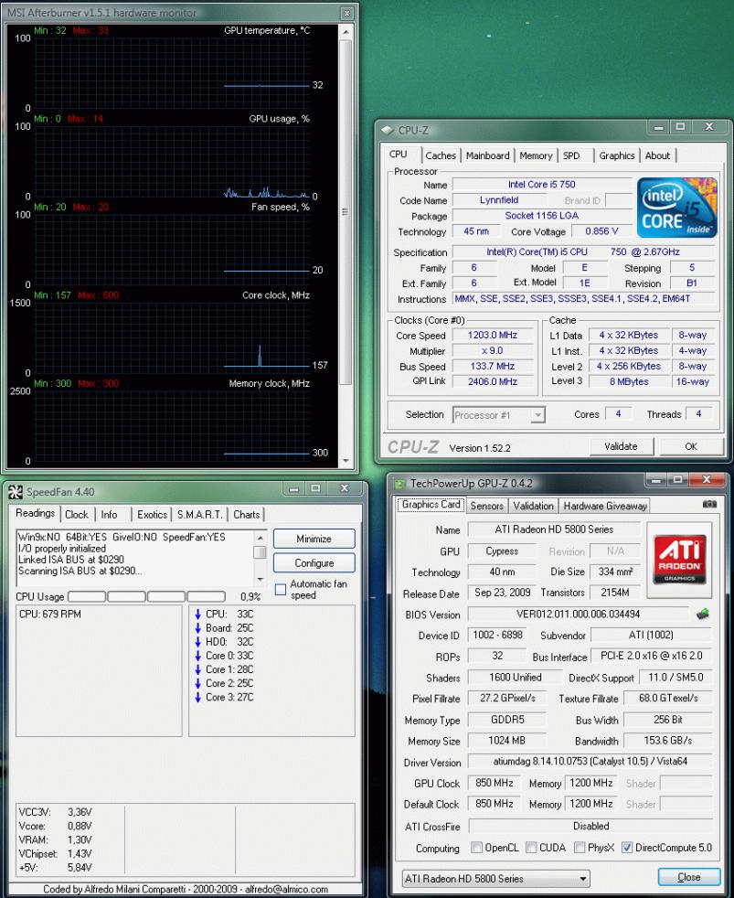Click the CPU temperature down arrow in SpeedFan
The height and width of the screenshot is (898, 734).
[x=198, y=614]
